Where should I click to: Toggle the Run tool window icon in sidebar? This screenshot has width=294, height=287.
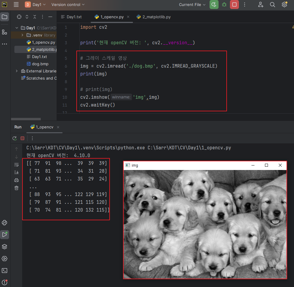point(4,235)
